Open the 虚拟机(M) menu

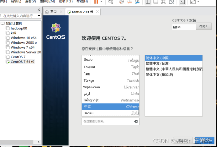tap(47, 2)
